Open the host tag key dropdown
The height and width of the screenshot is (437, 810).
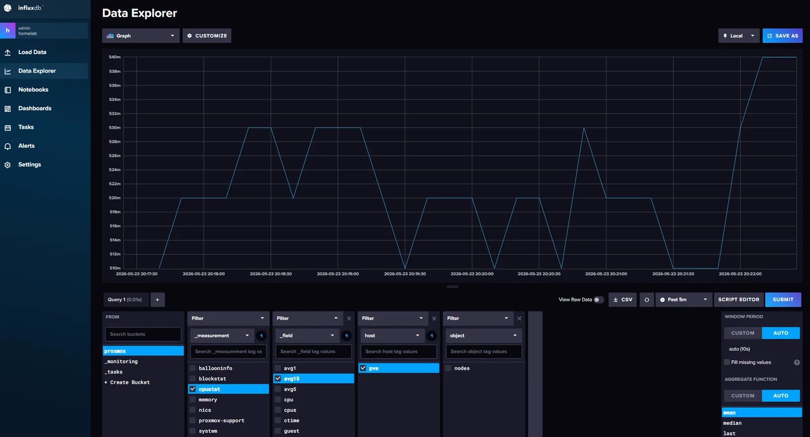tap(392, 335)
